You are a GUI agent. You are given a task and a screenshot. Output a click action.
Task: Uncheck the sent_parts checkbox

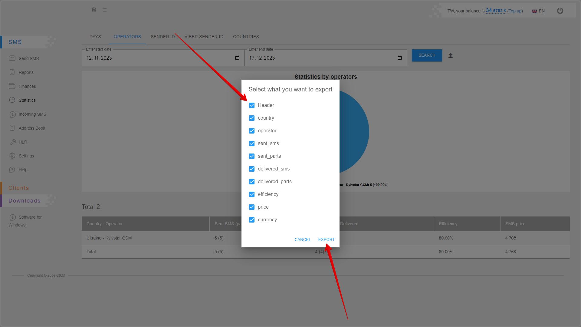[251, 156]
